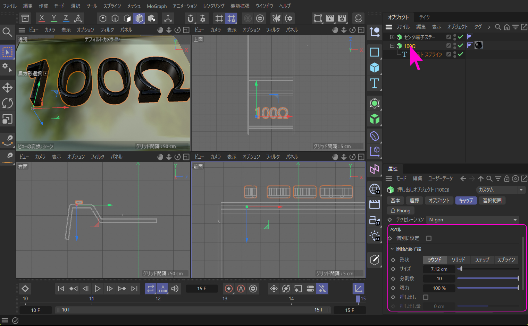528x326 pixels.
Task: Enable the 個別に設定 checkbox
Action: pyautogui.click(x=429, y=238)
